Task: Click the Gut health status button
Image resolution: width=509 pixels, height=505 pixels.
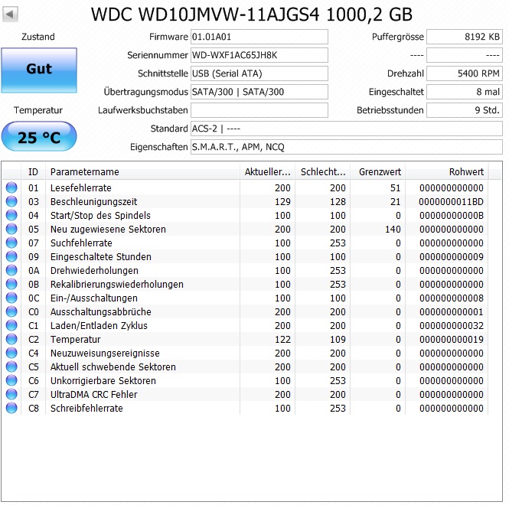Action: (39, 70)
